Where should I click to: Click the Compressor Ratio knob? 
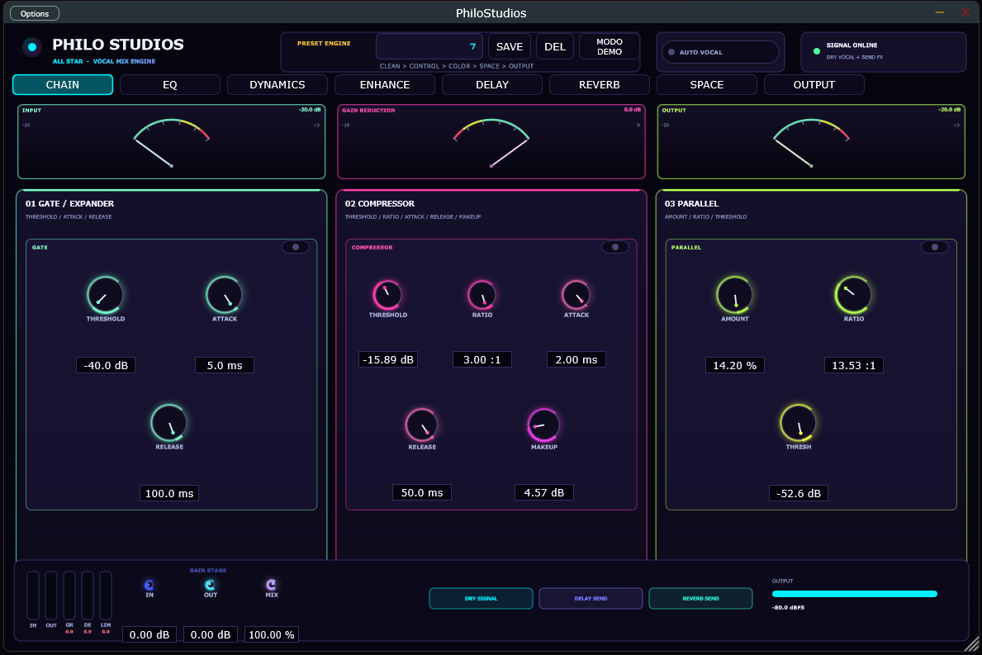point(482,294)
